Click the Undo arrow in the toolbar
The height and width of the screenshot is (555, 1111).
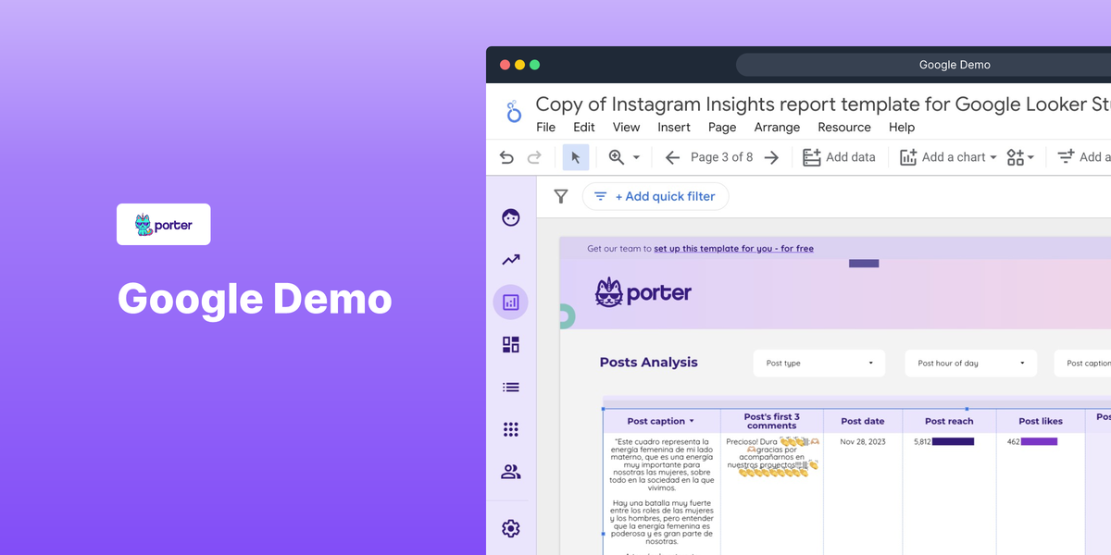click(x=506, y=157)
